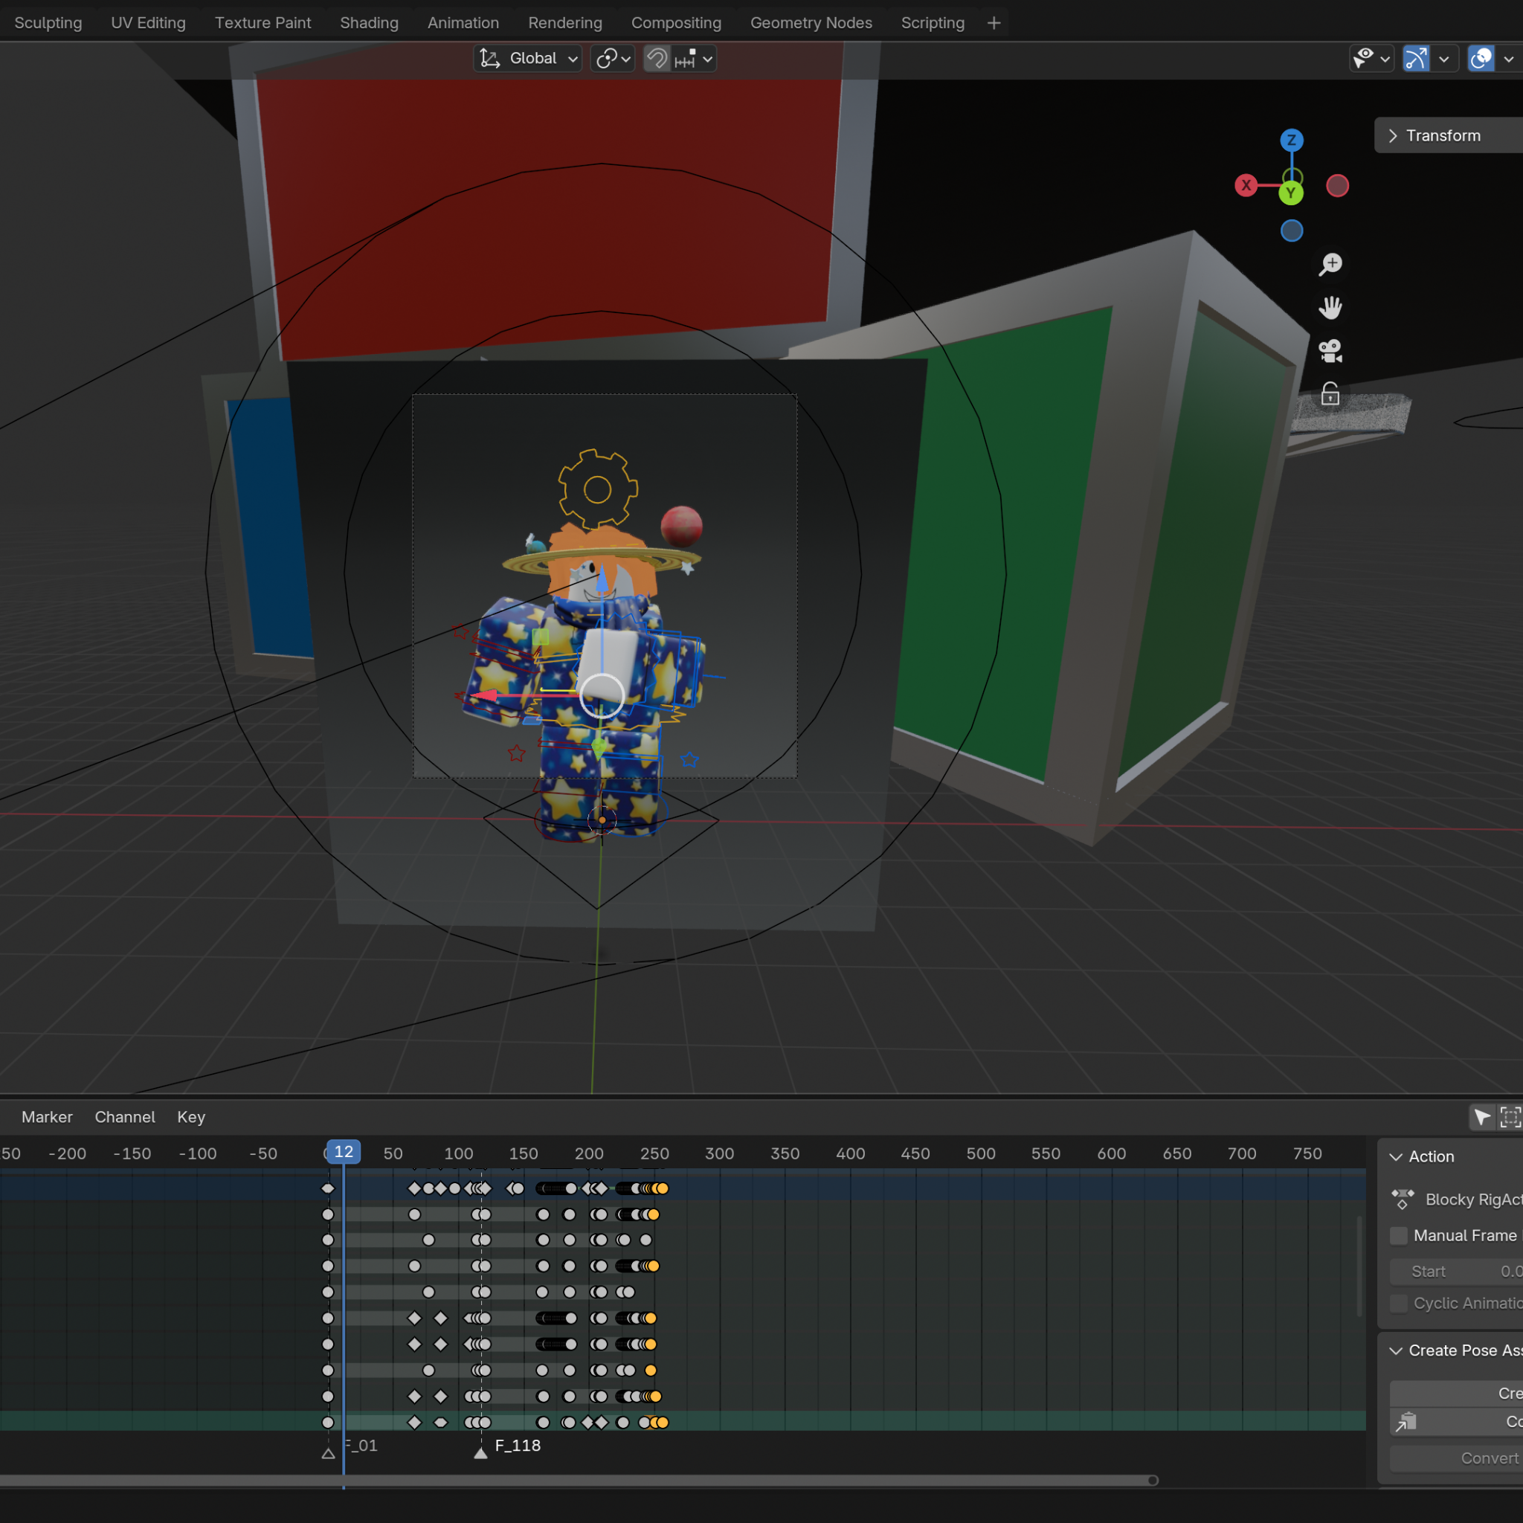Click the Blocky RigAction action icon
Image resolution: width=1523 pixels, height=1523 pixels.
[x=1403, y=1199]
